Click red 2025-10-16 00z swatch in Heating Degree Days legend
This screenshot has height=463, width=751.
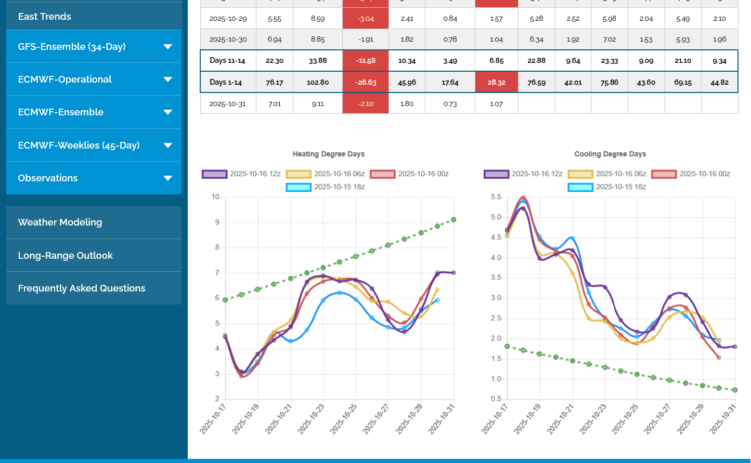[383, 174]
